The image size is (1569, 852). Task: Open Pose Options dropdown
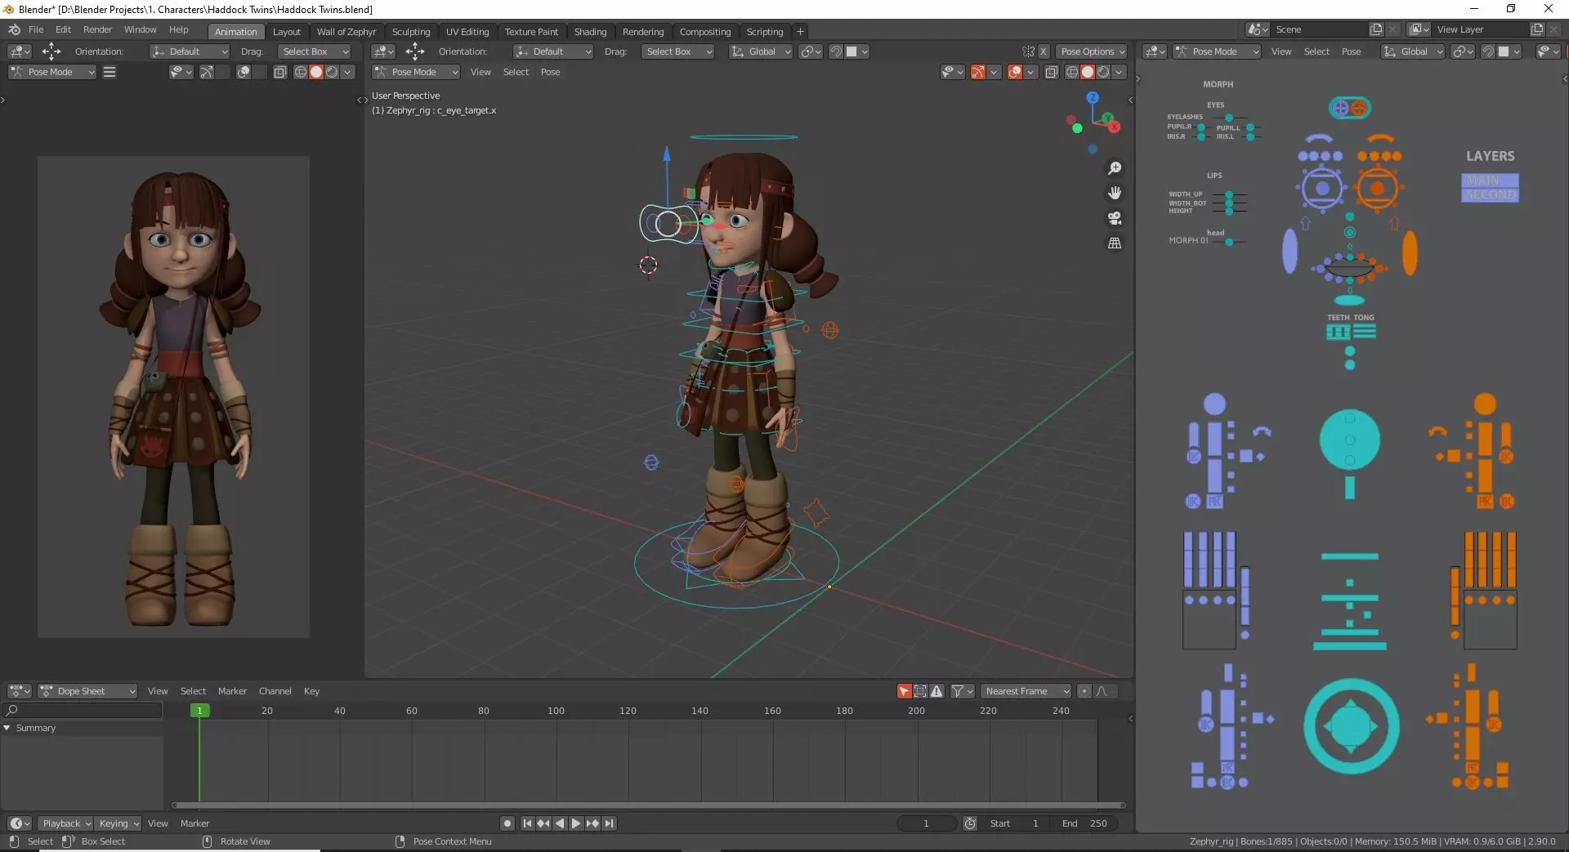(x=1092, y=51)
